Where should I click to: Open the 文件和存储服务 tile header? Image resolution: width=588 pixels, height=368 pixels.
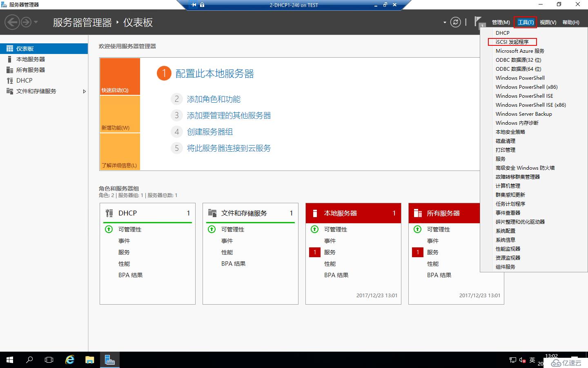coord(250,213)
